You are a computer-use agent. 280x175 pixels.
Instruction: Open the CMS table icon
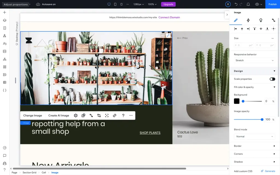coord(5,82)
